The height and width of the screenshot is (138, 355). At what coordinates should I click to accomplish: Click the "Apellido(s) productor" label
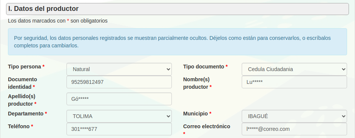point(22,100)
